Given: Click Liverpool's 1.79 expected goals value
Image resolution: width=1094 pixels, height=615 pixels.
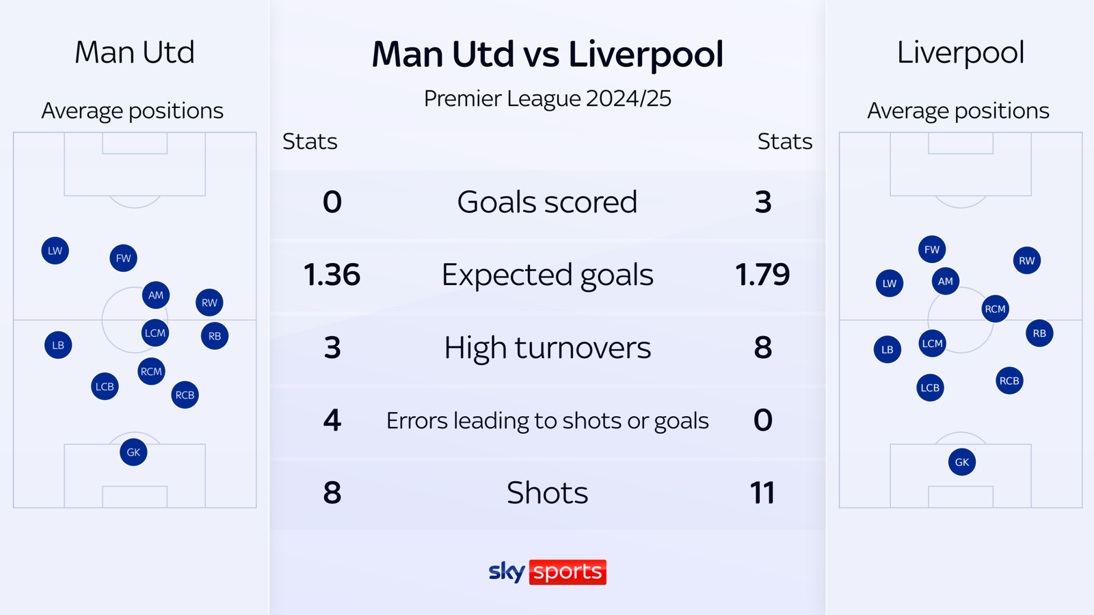Looking at the screenshot, I should 762,275.
